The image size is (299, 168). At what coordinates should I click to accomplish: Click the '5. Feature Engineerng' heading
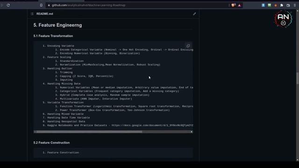pyautogui.click(x=57, y=25)
